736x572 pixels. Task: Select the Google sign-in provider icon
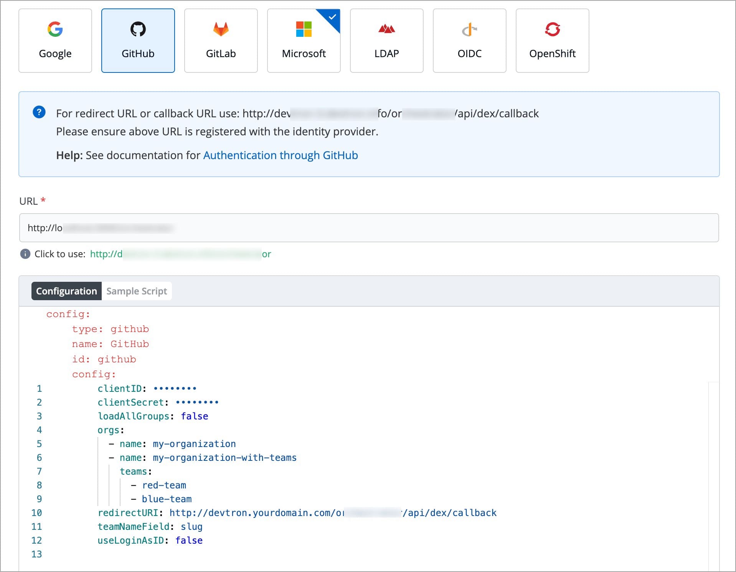click(55, 29)
